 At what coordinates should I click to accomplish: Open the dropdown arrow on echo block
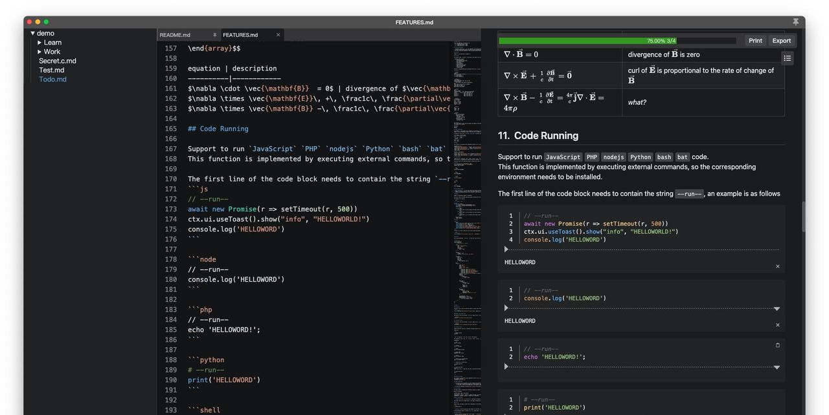tap(777, 368)
